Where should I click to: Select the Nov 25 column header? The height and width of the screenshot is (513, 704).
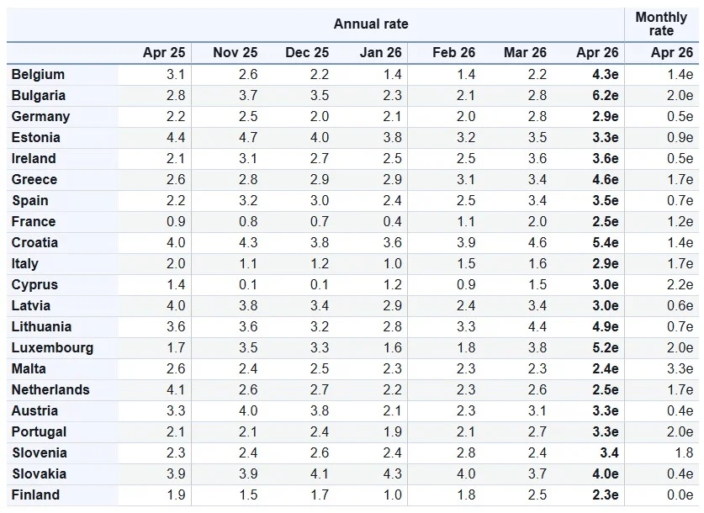(x=235, y=52)
